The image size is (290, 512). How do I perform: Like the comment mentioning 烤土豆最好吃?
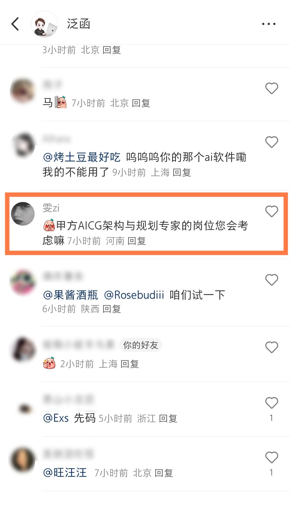tap(271, 142)
